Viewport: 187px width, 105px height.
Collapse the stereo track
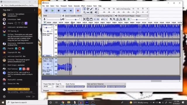(43, 56)
